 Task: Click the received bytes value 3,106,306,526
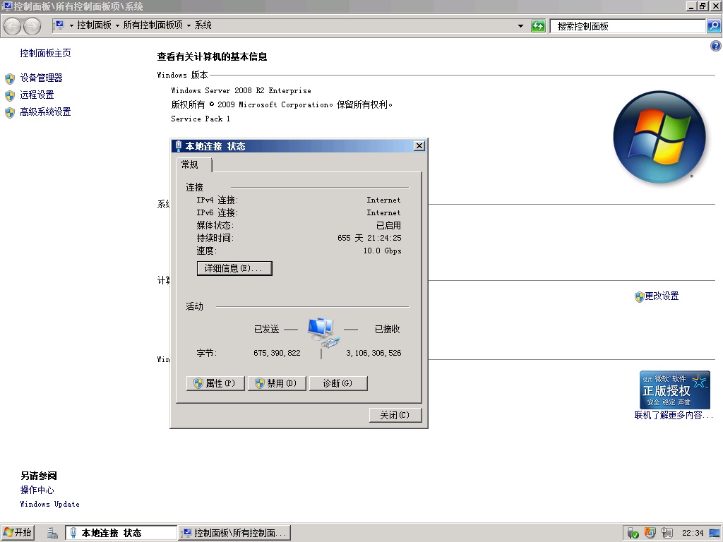[x=374, y=353]
